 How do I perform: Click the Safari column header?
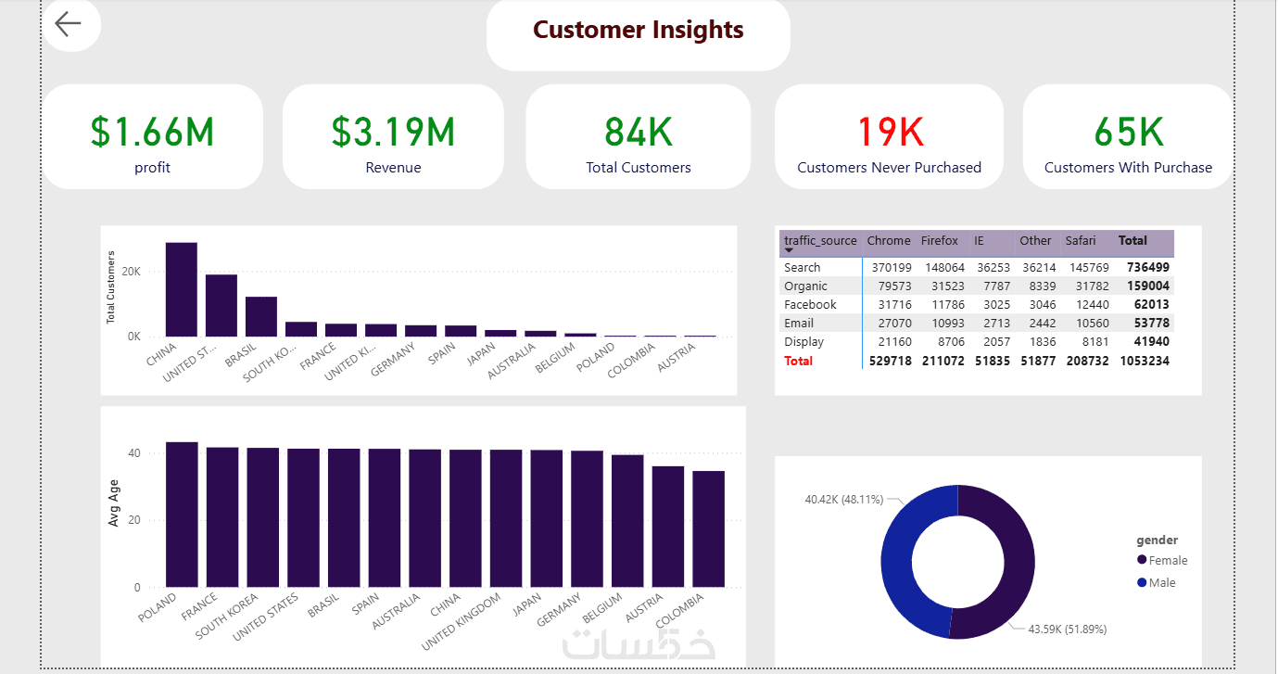(x=1080, y=240)
